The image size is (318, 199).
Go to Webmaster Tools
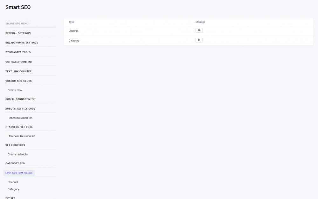tap(18, 52)
